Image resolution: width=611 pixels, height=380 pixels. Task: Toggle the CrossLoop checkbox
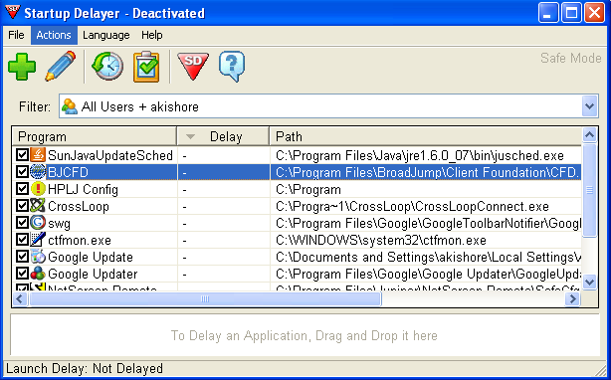tap(22, 206)
